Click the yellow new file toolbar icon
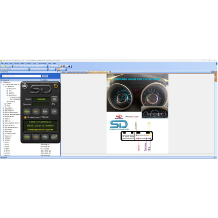This screenshot has height=218, width=218. point(2,66)
